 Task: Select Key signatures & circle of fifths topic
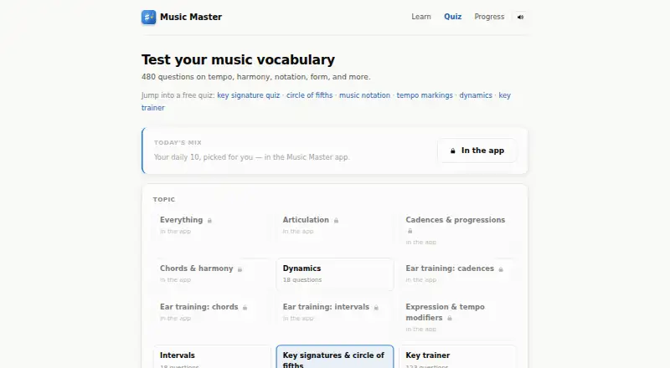coord(334,357)
